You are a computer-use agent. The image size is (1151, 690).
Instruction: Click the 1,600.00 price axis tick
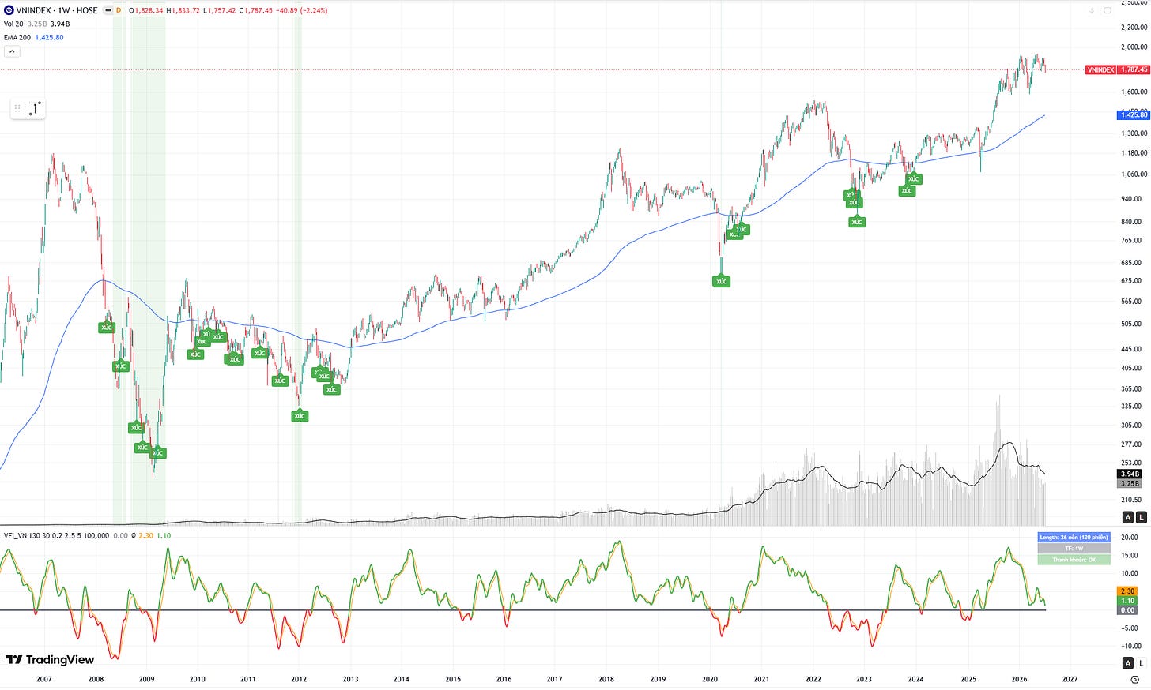click(1134, 92)
